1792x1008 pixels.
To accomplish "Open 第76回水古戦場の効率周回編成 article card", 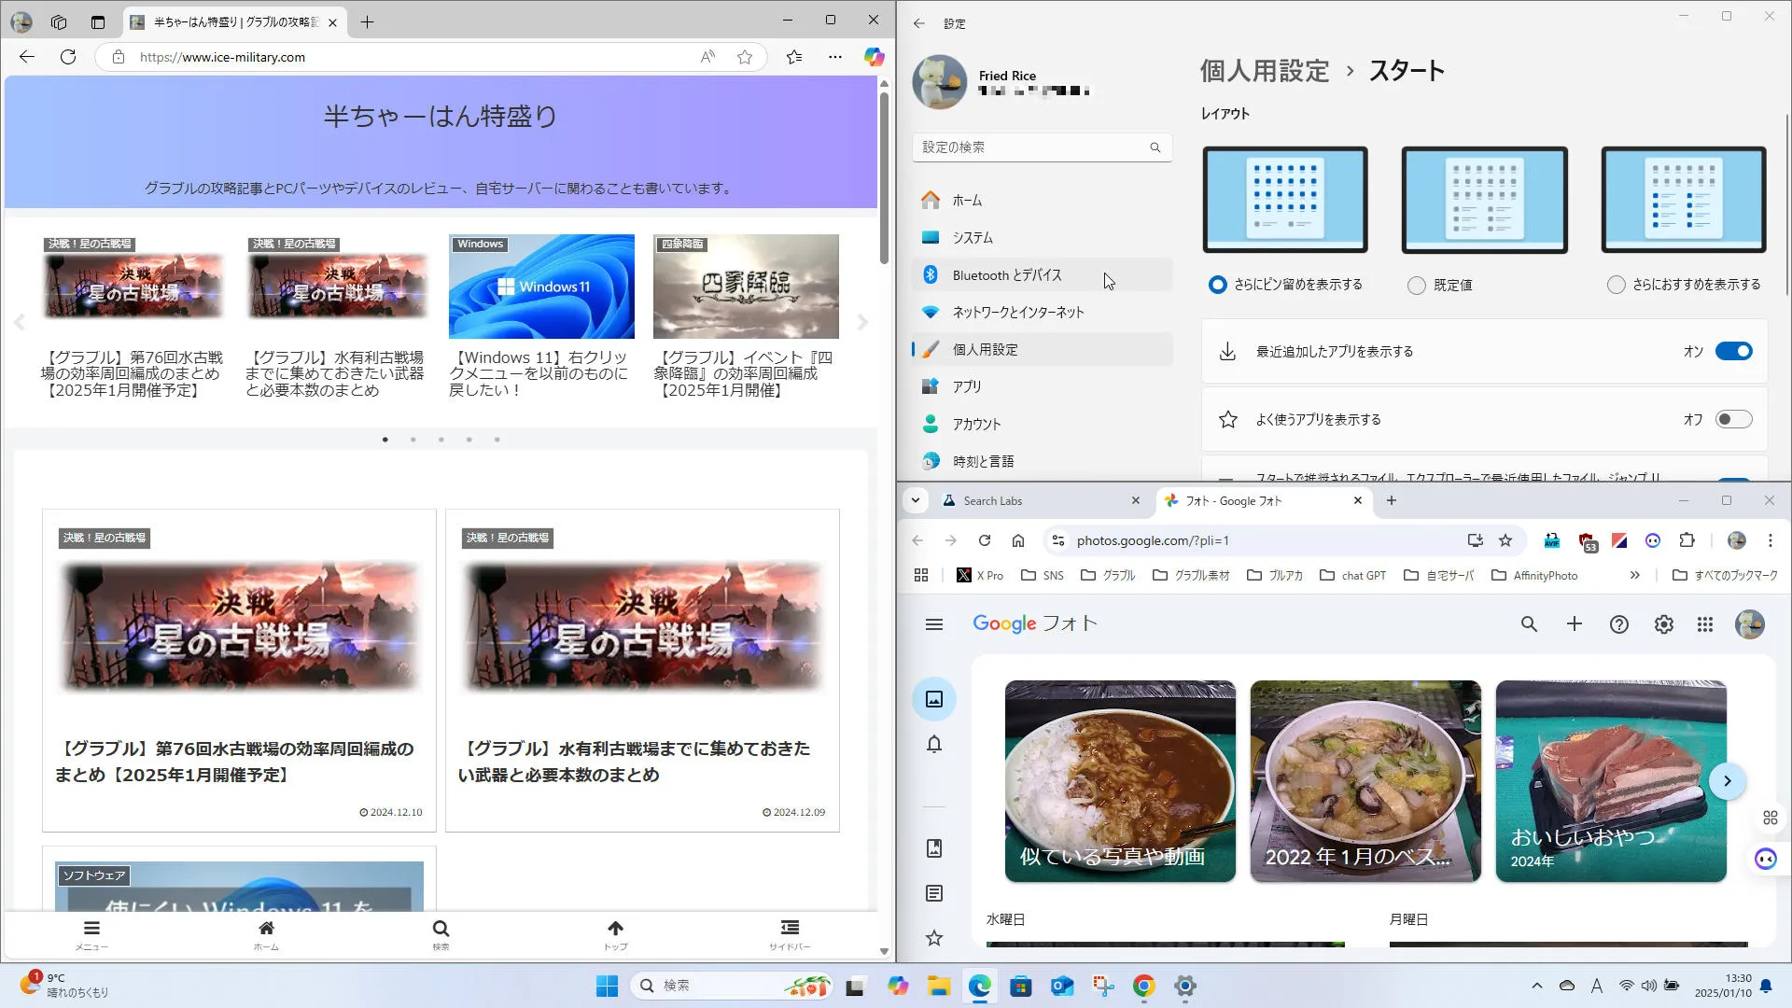I will pos(239,670).
